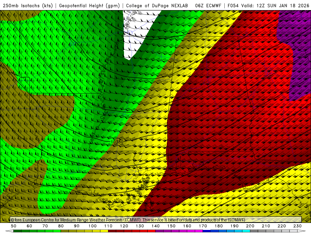
Task: Click the "120" value on the color scale
Action: pyautogui.click(x=124, y=226)
